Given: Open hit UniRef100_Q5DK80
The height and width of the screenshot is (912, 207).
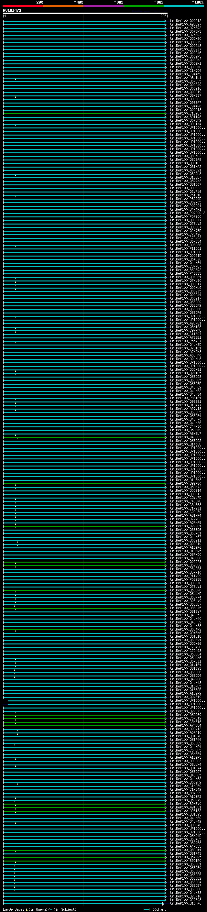Looking at the screenshot, I should 186,38.
